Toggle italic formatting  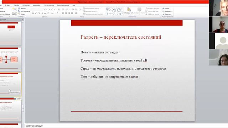(36, 13)
